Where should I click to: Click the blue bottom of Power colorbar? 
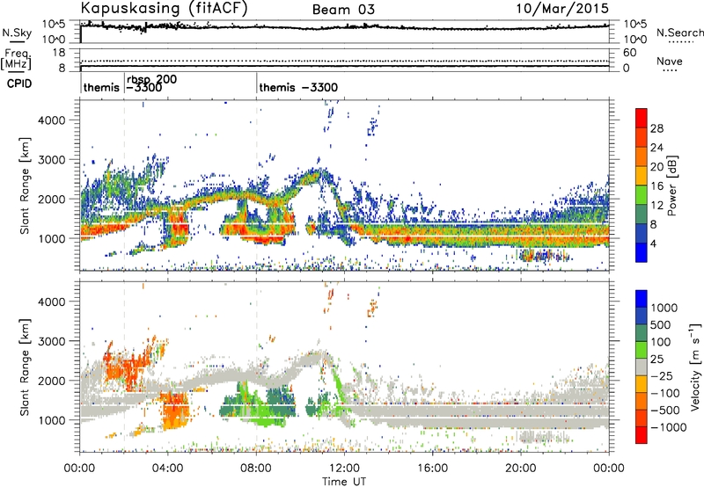[x=642, y=252]
